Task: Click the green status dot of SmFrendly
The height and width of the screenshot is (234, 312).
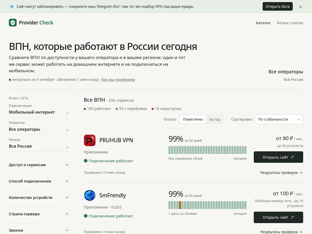Action: [x=86, y=216]
